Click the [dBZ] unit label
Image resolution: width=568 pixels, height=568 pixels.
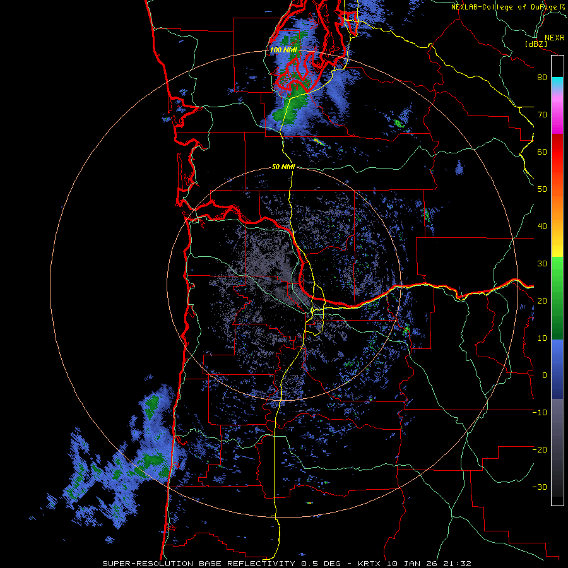pos(536,44)
